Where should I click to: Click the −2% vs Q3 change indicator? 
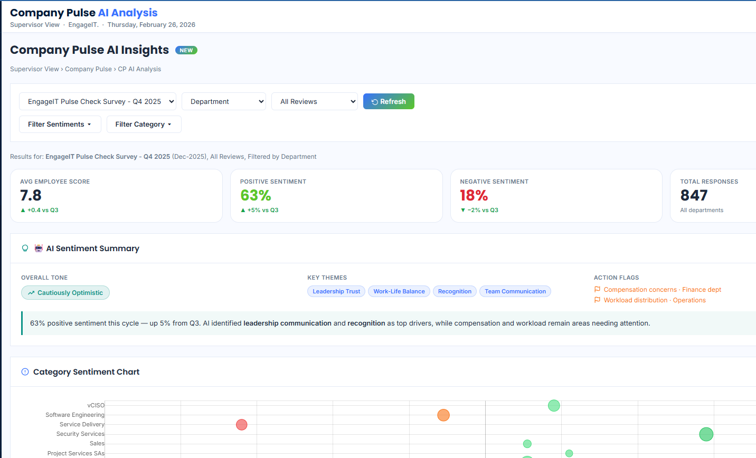(x=479, y=210)
